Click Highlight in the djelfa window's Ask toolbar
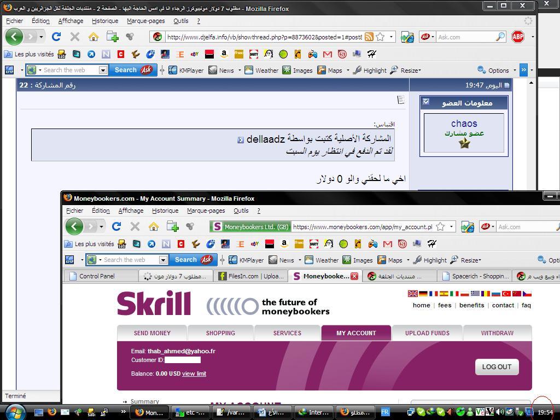Image resolution: width=560 pixels, height=420 pixels. pos(370,71)
